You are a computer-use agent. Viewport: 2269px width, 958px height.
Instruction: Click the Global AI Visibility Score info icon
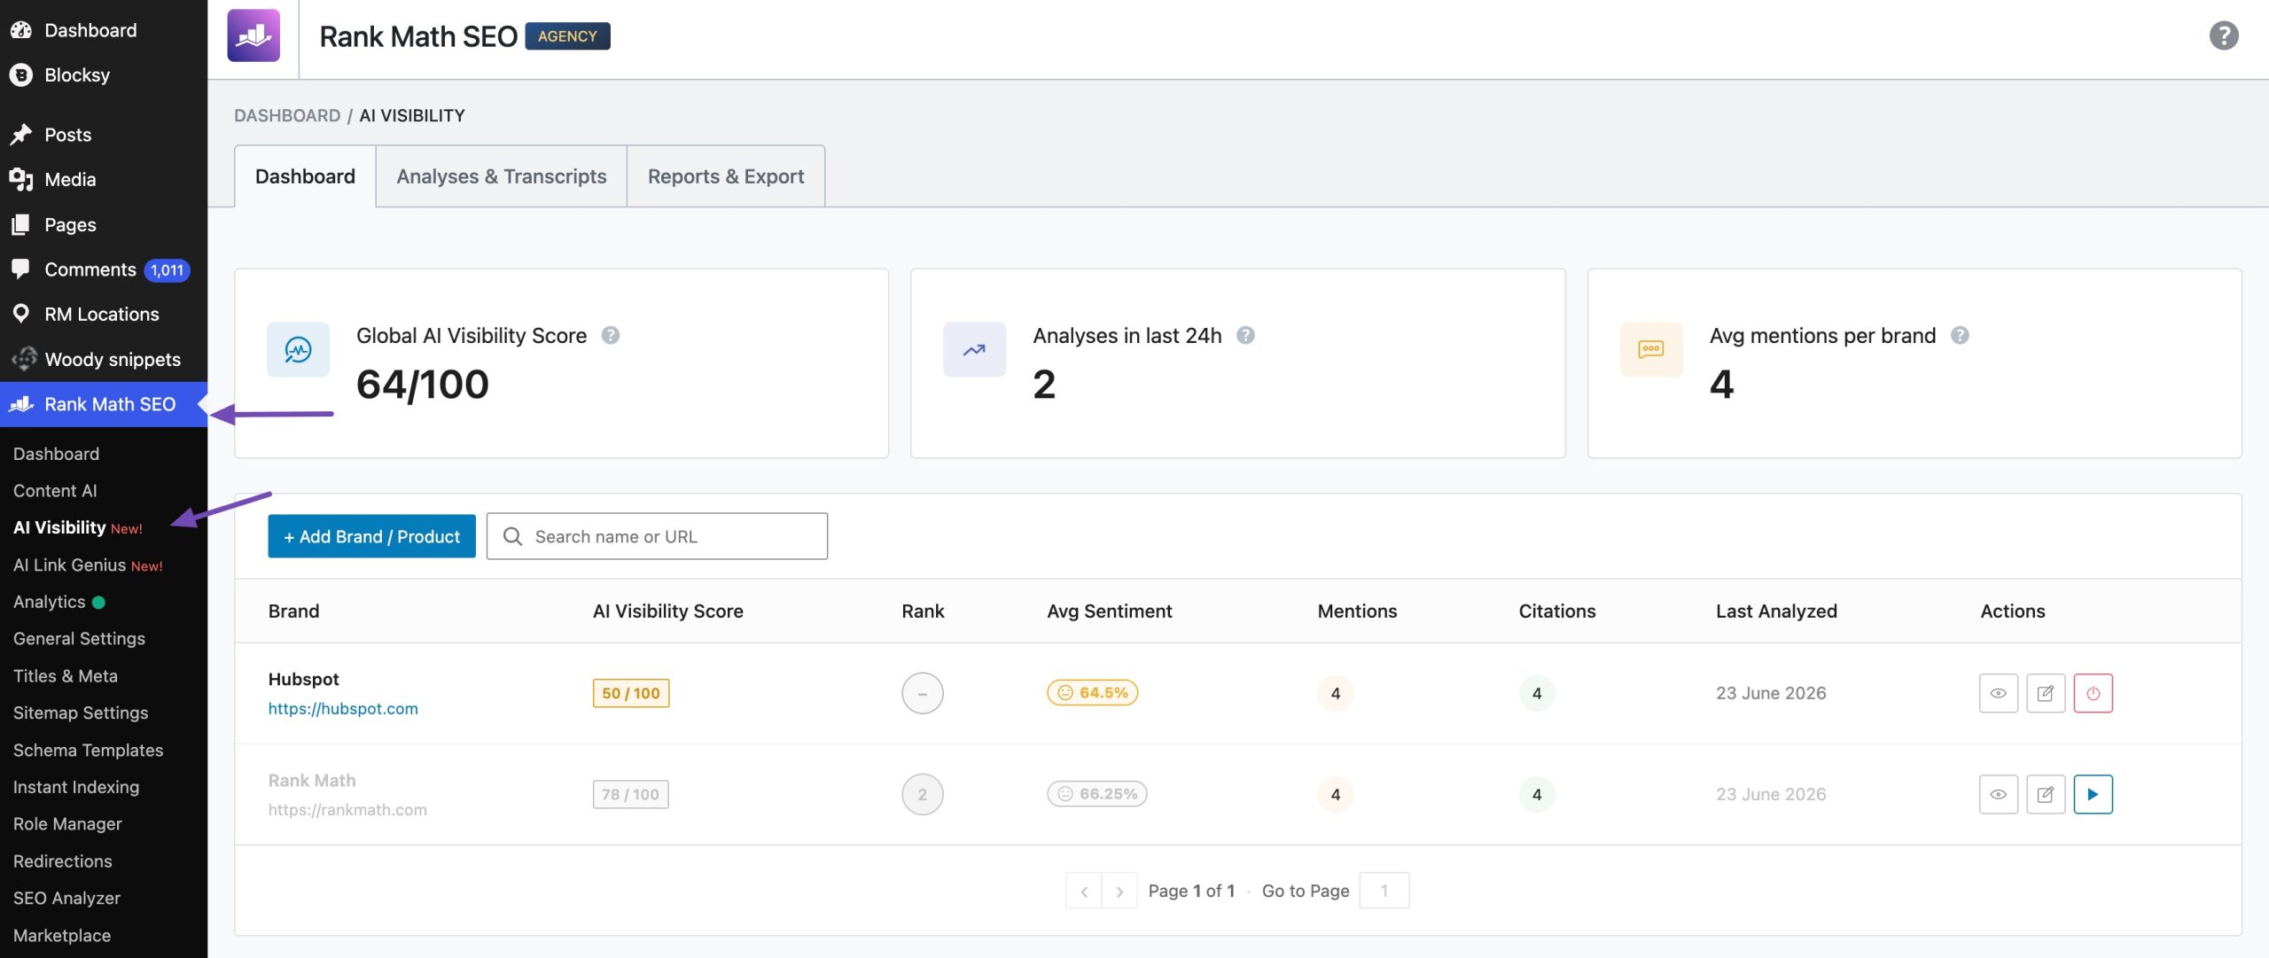tap(611, 335)
